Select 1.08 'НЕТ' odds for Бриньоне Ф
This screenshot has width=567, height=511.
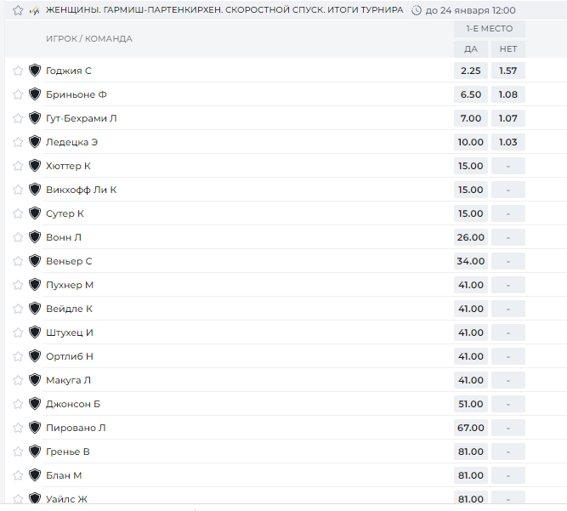pyautogui.click(x=508, y=94)
